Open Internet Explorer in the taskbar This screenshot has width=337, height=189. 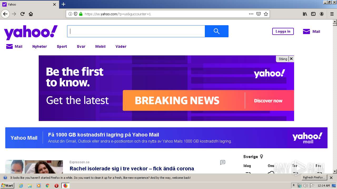click(21, 186)
